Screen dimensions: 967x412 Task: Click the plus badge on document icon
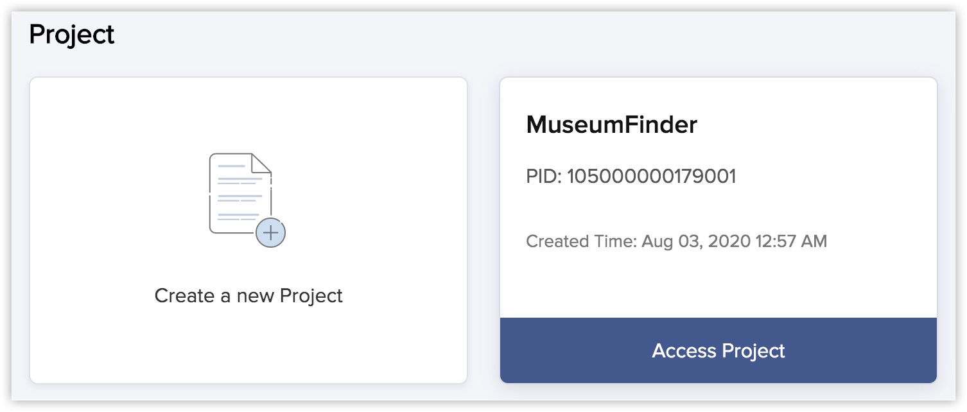270,233
